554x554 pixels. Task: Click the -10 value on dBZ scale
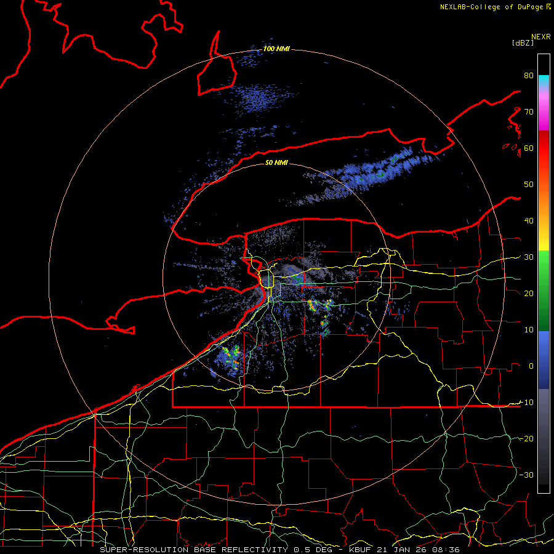tap(526, 403)
